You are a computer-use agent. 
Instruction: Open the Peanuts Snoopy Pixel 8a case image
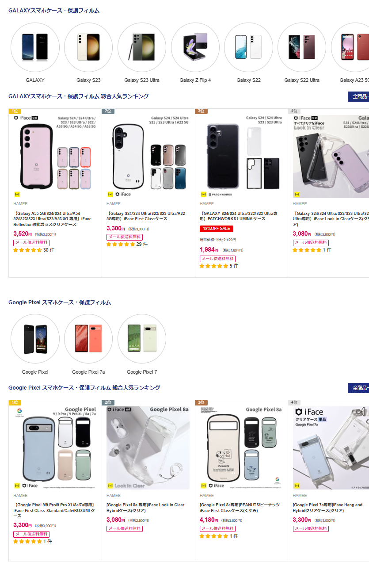(241, 447)
